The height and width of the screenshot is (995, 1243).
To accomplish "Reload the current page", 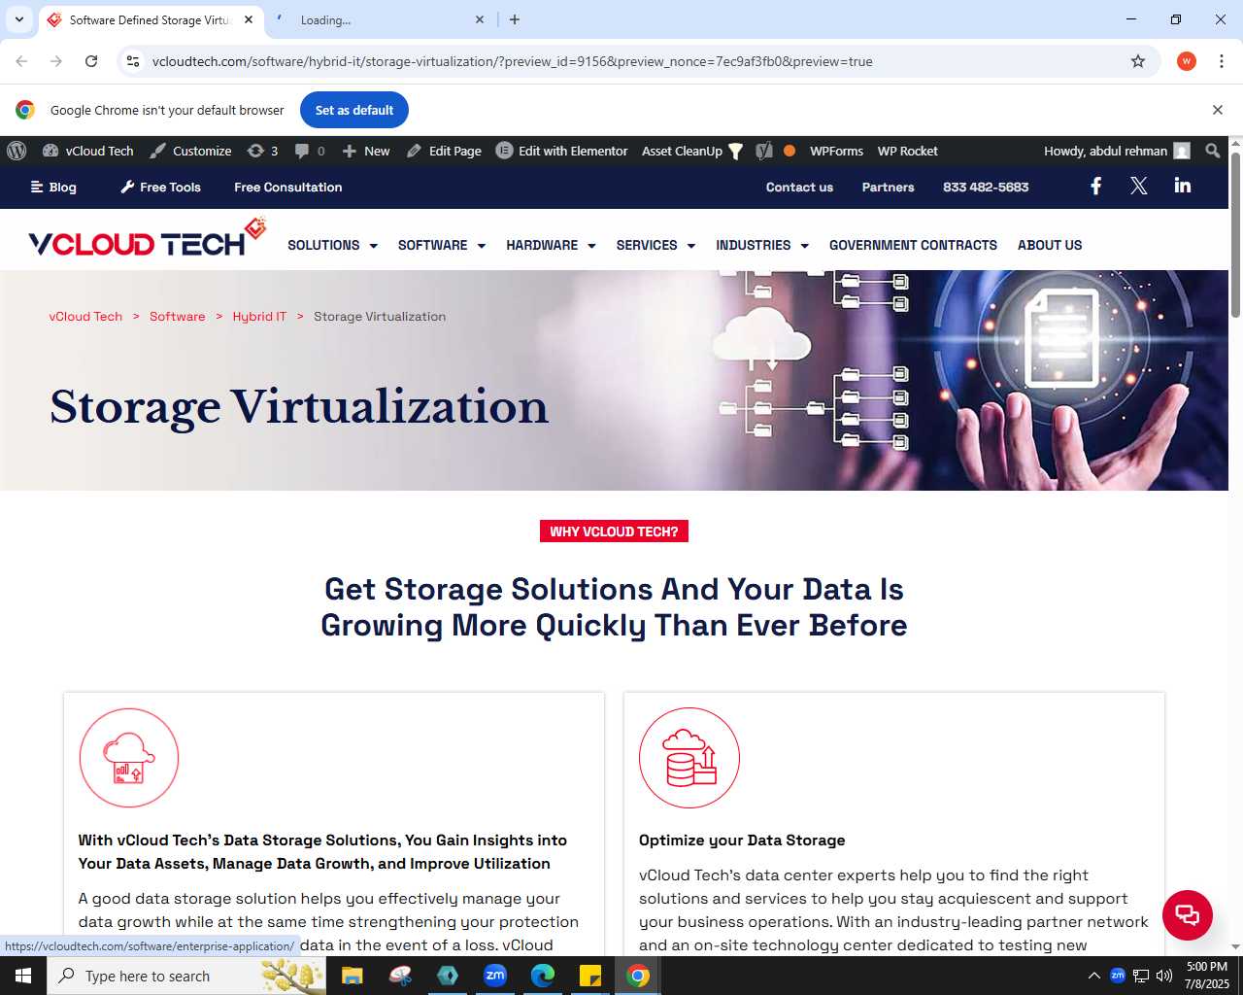I will 91,61.
